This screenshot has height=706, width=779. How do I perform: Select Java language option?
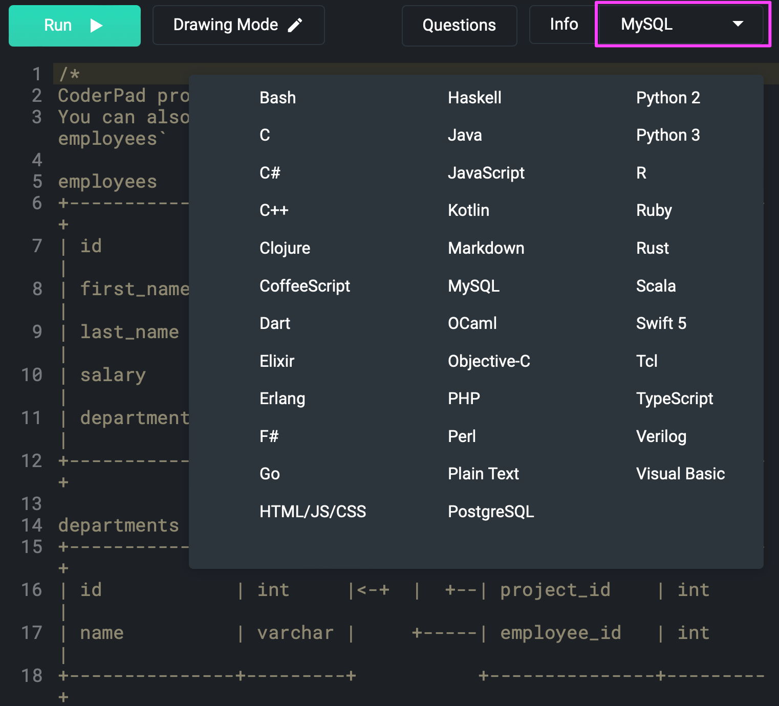pyautogui.click(x=465, y=135)
